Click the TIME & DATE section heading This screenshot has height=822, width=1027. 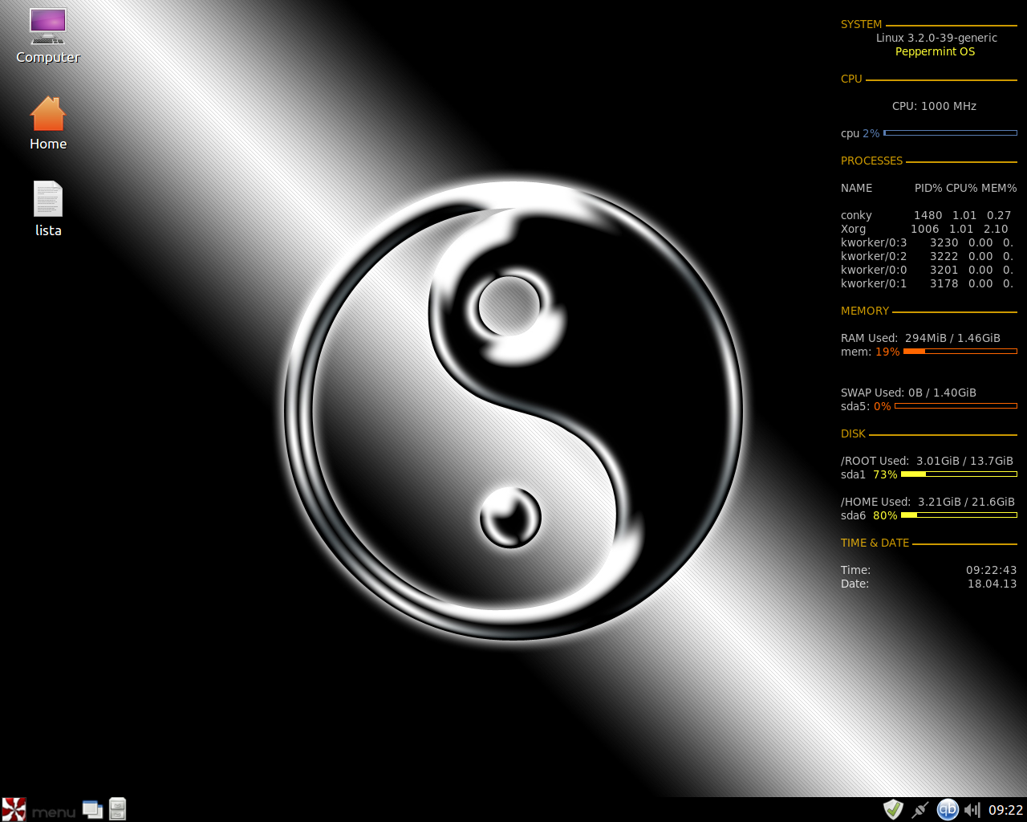coord(875,543)
